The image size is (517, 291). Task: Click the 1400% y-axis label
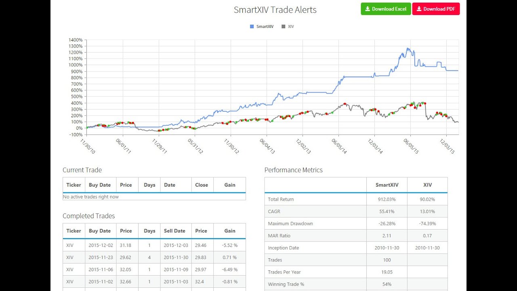(x=76, y=40)
